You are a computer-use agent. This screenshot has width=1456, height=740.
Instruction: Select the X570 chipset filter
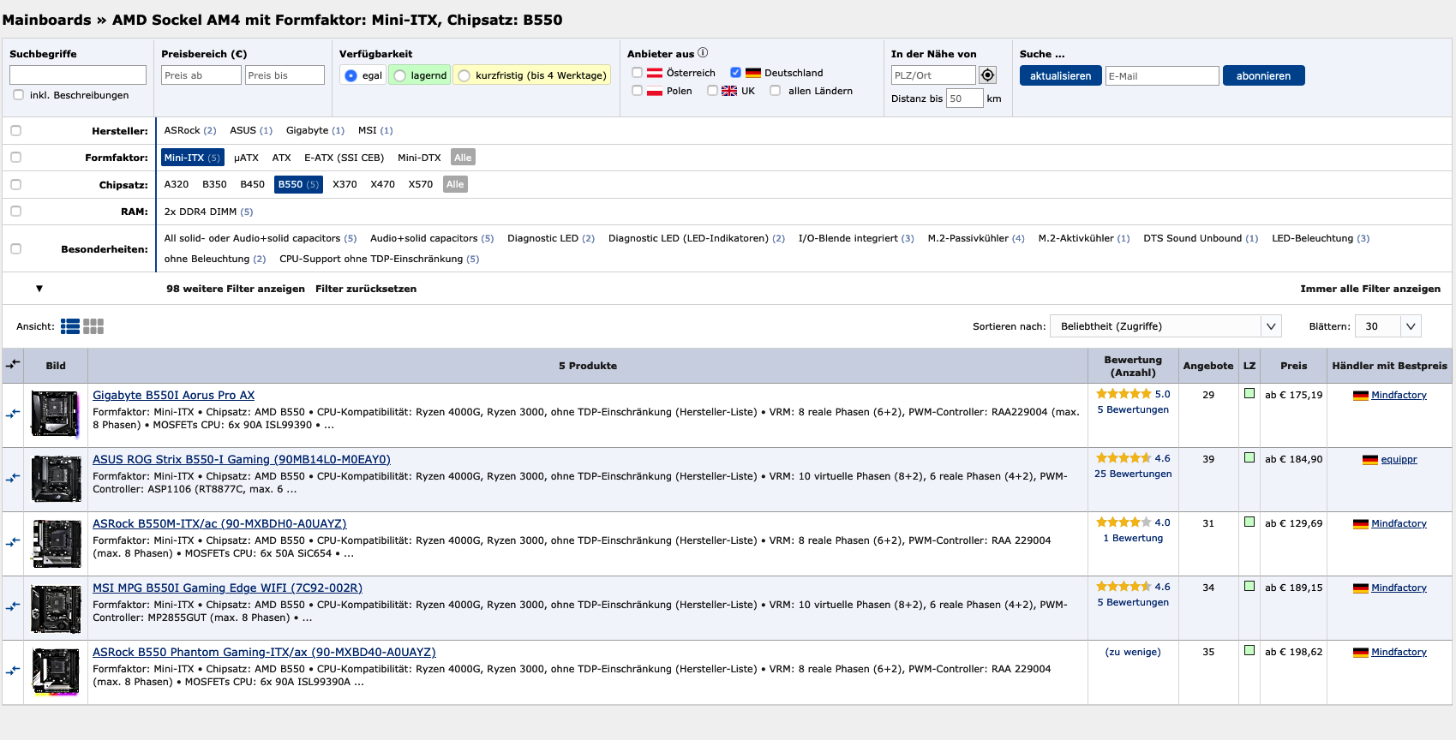[421, 184]
